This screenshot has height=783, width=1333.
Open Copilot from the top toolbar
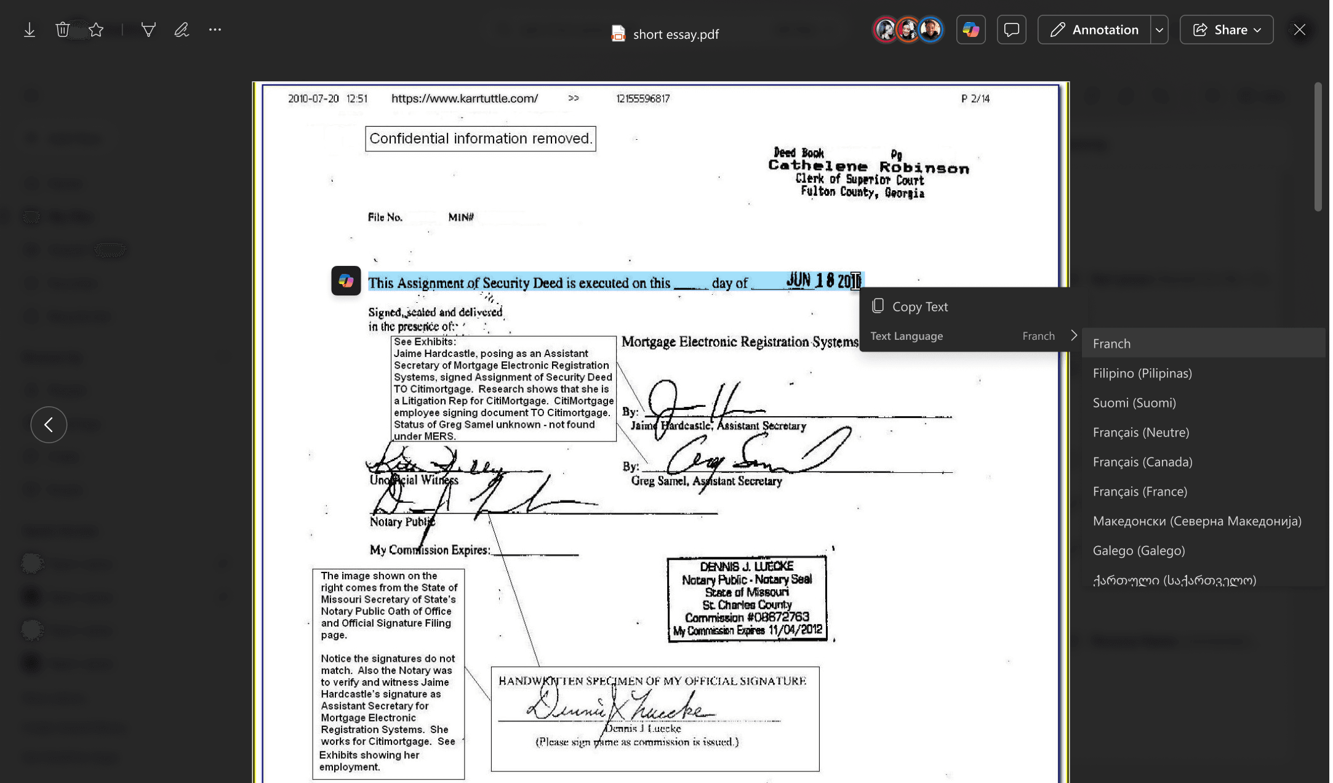point(971,30)
